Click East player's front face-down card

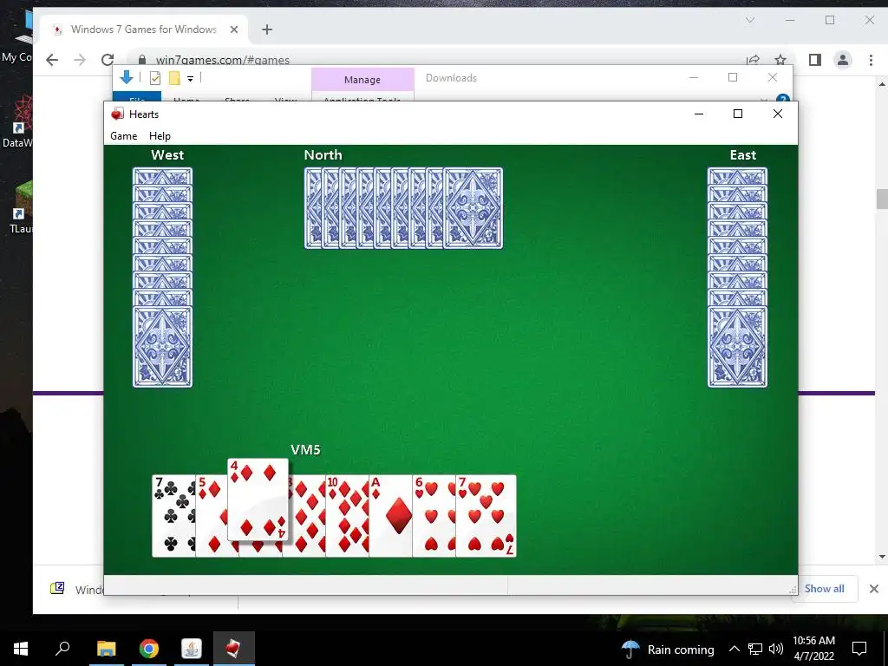pyautogui.click(x=737, y=347)
